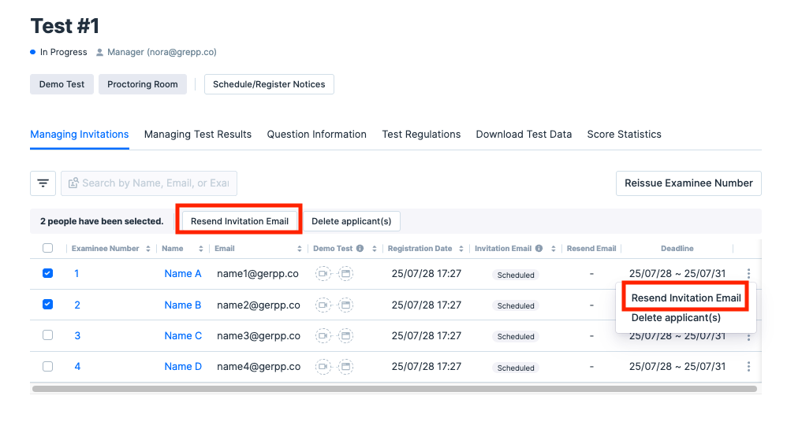Click Resend Invitation Email bulk button

click(x=240, y=221)
